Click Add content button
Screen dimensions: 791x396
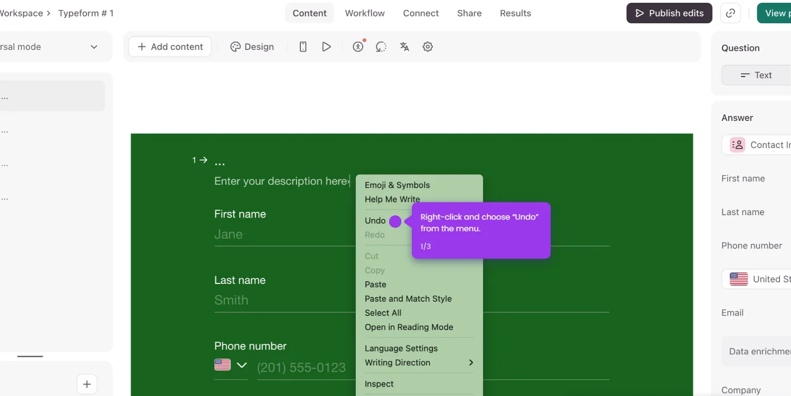click(170, 47)
